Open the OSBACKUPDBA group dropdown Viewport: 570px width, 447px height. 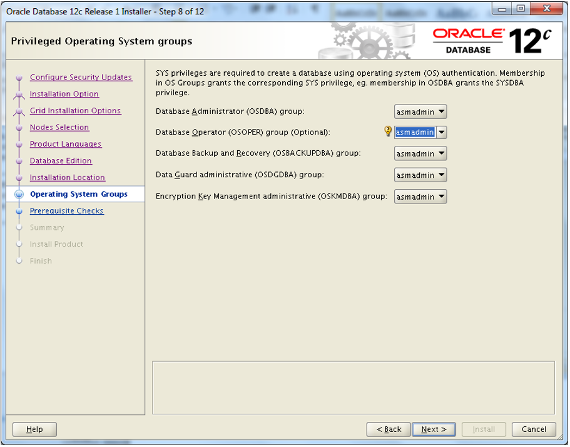420,153
